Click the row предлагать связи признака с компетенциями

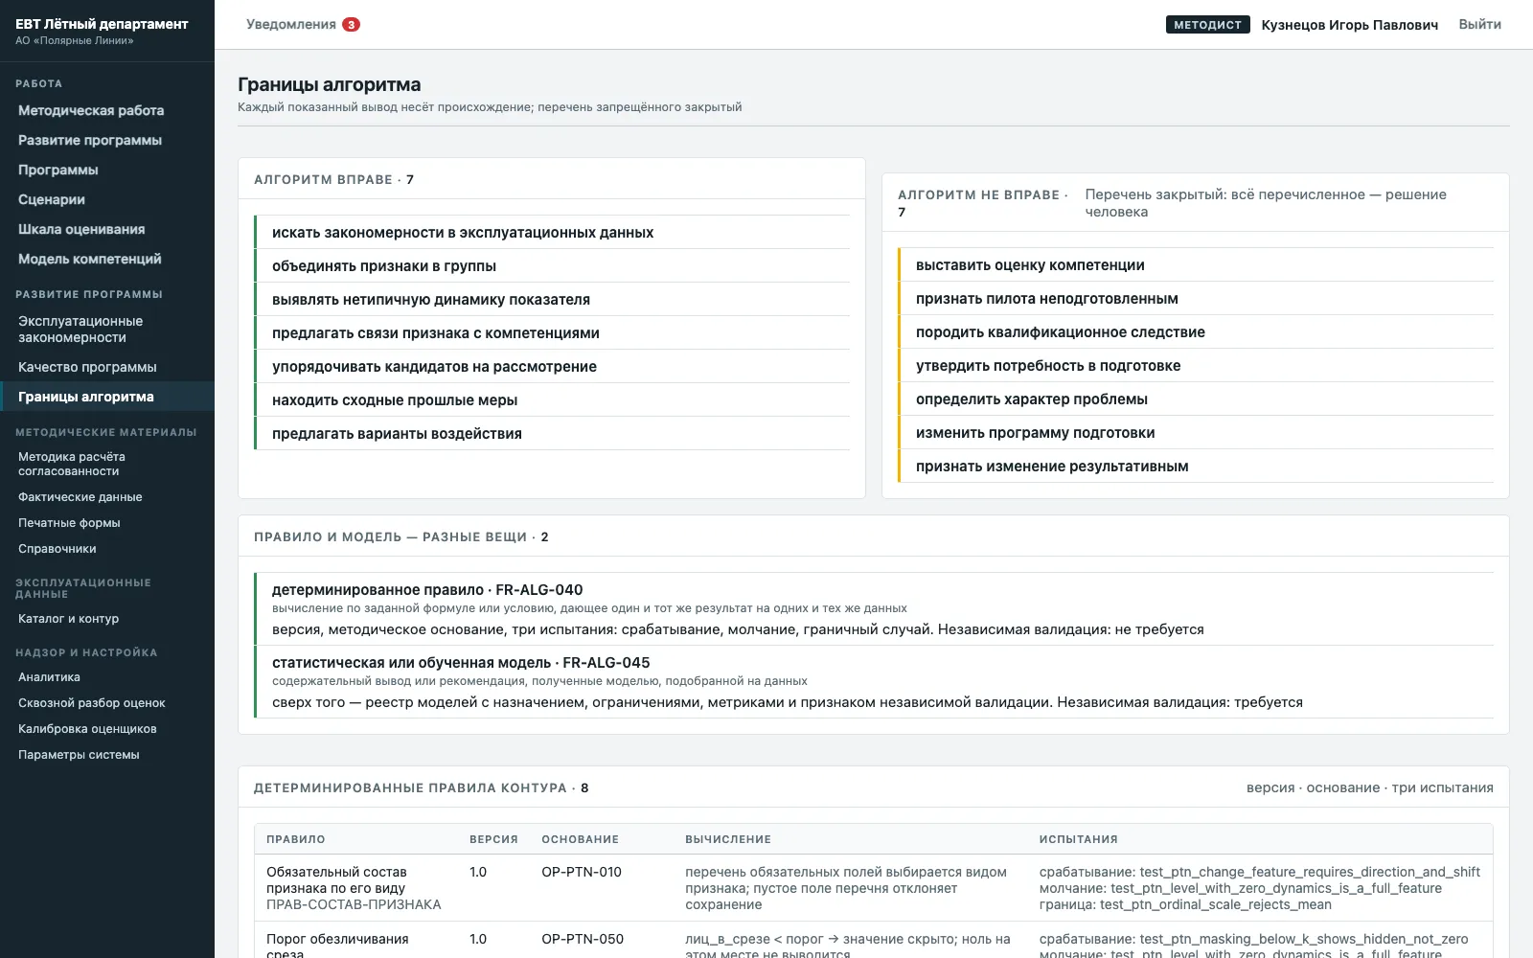[552, 333]
